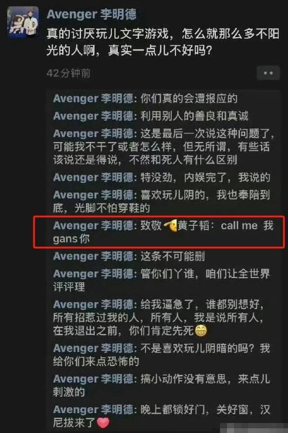Open the poster's profile avatar photo
The height and width of the screenshot is (433, 288).
coord(23,22)
